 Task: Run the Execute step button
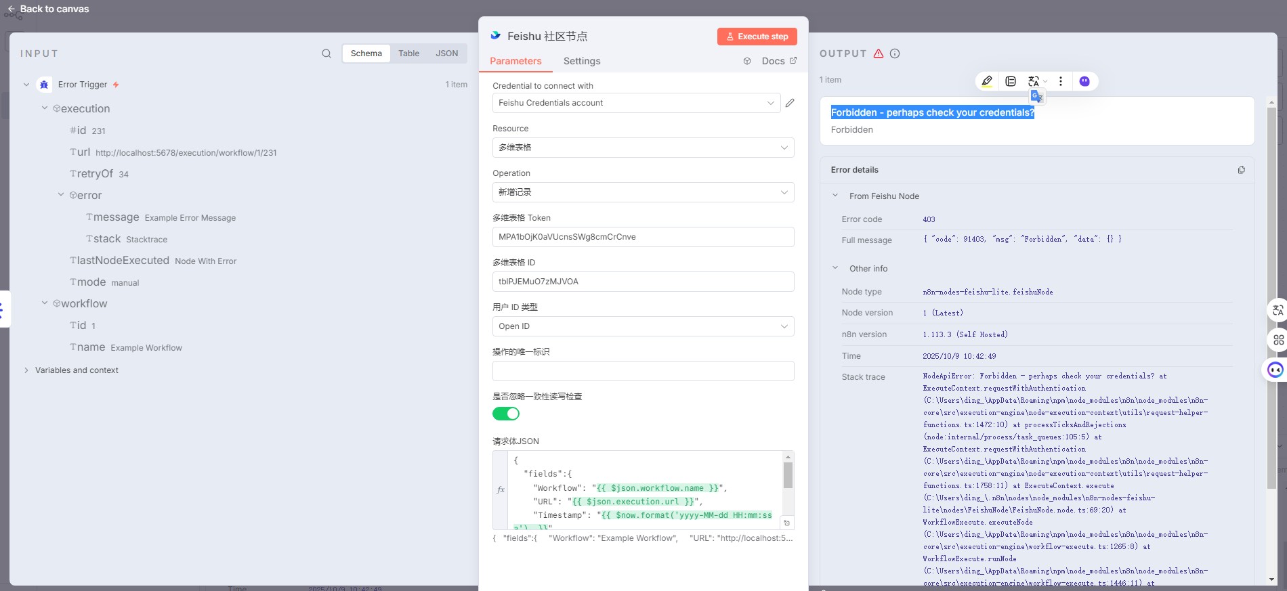point(757,37)
